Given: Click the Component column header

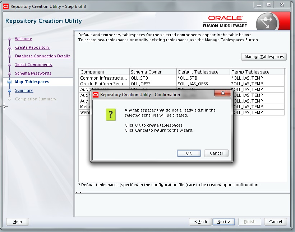Looking at the screenshot, I should (x=104, y=72).
